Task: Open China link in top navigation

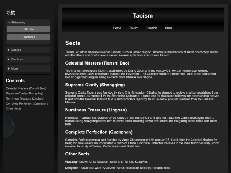Action: tap(169, 28)
